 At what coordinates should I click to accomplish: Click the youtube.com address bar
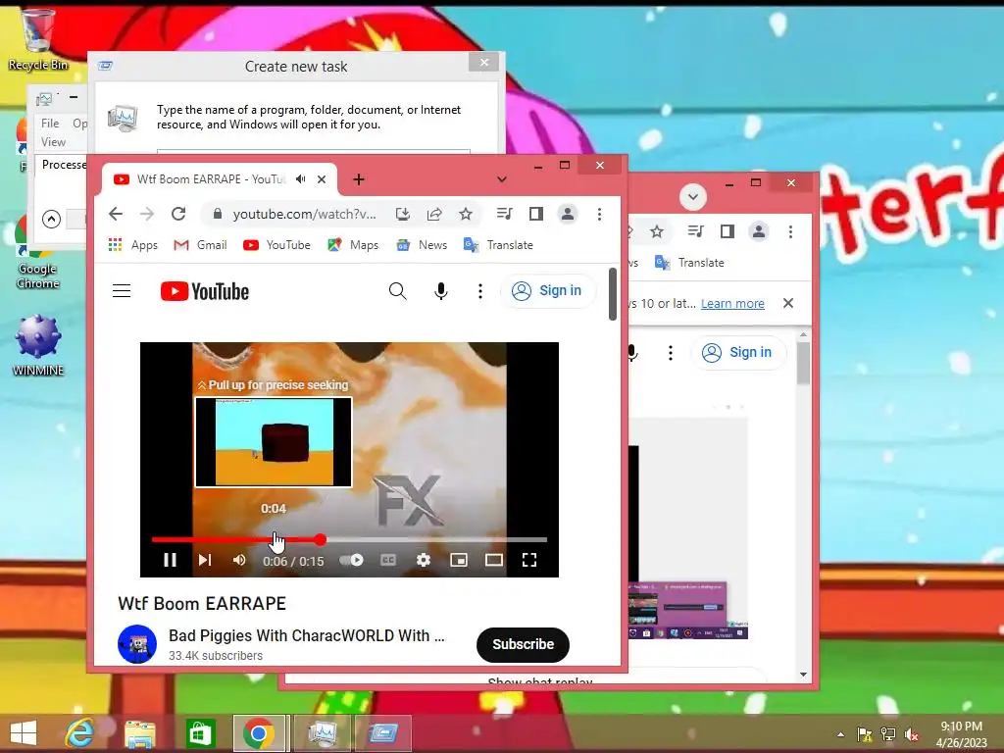[x=304, y=214]
